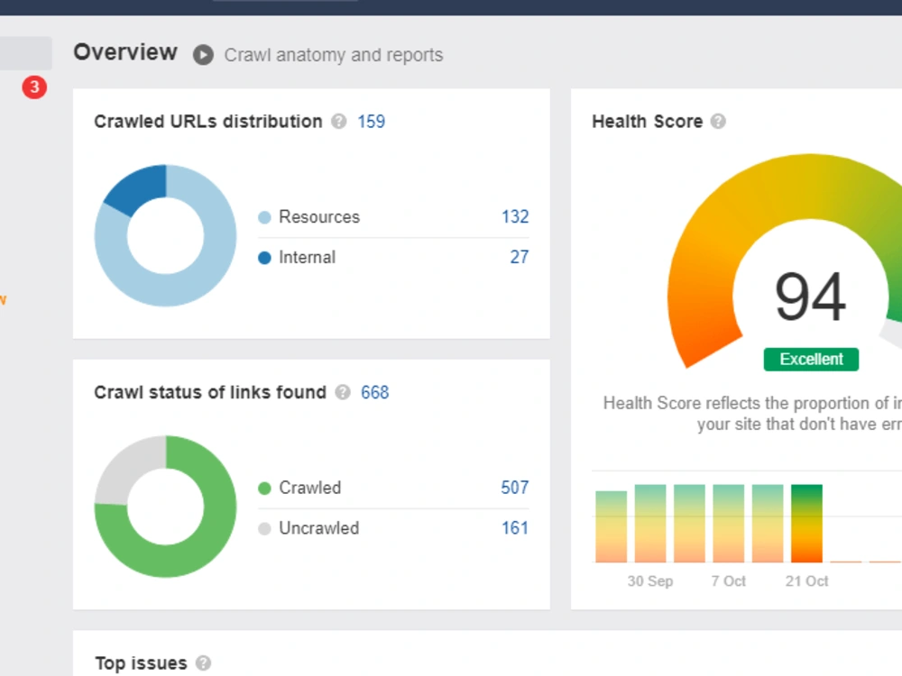Click the Health Score value 94
The width and height of the screenshot is (902, 676).
click(811, 297)
